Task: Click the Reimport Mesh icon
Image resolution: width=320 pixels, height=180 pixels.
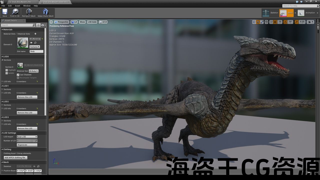Action: click(x=29, y=12)
